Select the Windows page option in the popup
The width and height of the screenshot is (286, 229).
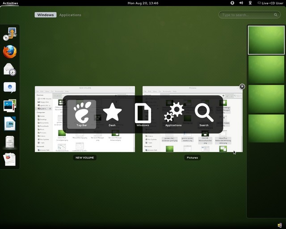143,114
